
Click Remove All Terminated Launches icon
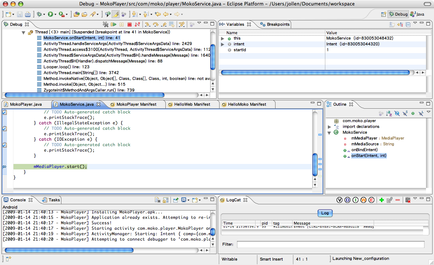click(x=105, y=24)
